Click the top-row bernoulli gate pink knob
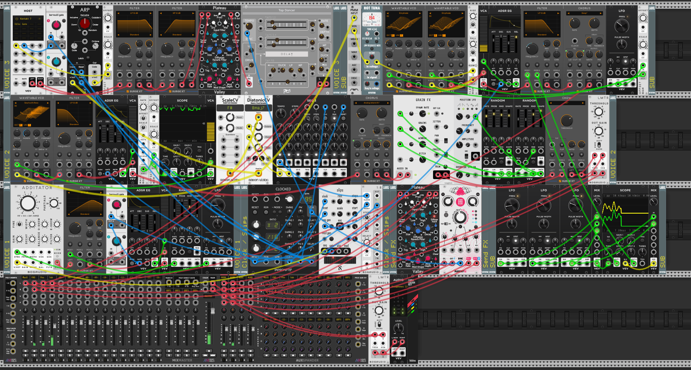Image resolution: width=691 pixels, height=370 pixels. click(x=56, y=26)
